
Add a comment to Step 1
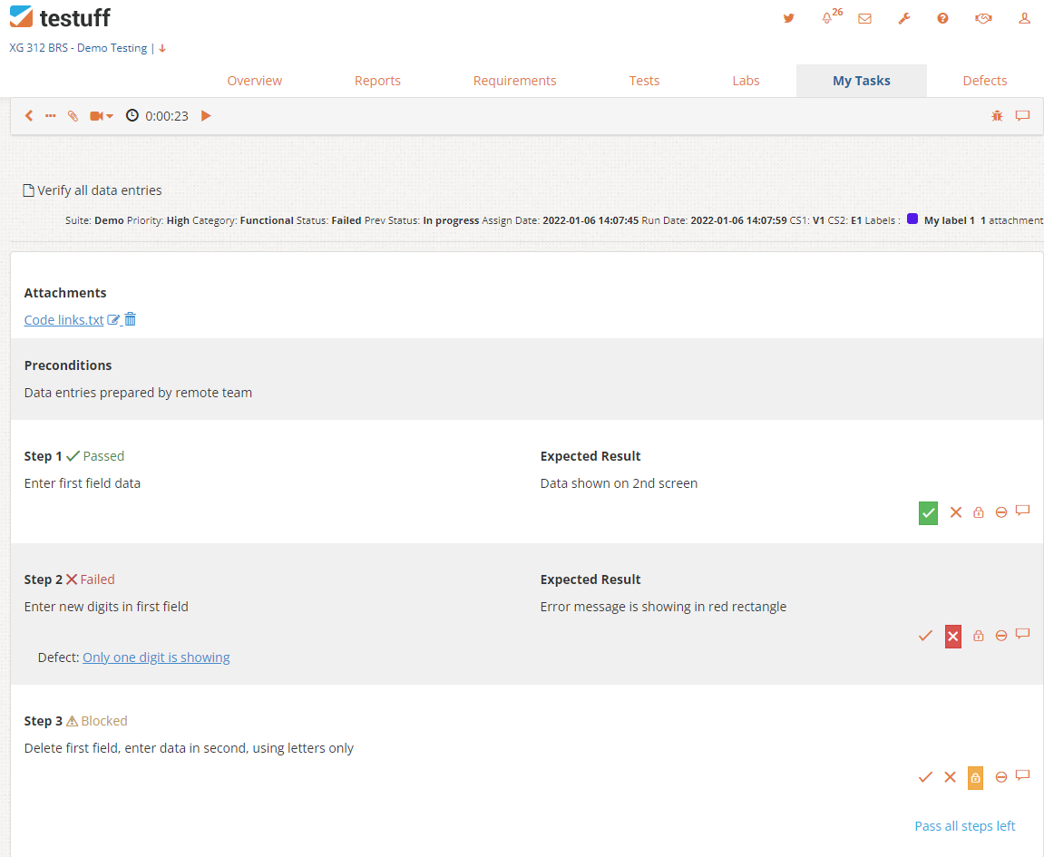[1023, 511]
